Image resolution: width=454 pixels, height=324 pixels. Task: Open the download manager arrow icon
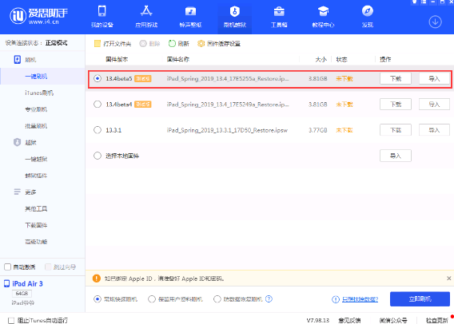[x=435, y=22]
